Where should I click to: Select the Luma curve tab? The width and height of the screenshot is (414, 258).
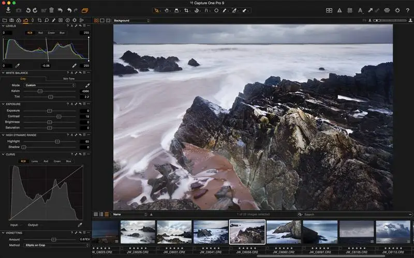click(35, 161)
